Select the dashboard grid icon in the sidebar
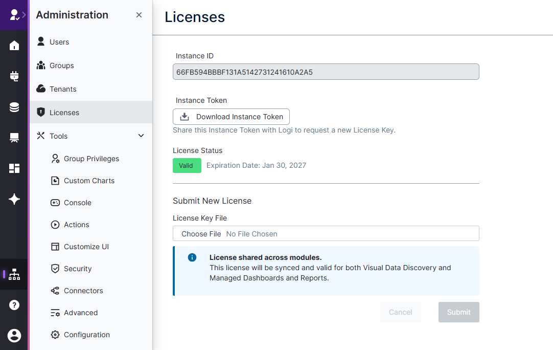This screenshot has height=350, width=553. point(14,168)
